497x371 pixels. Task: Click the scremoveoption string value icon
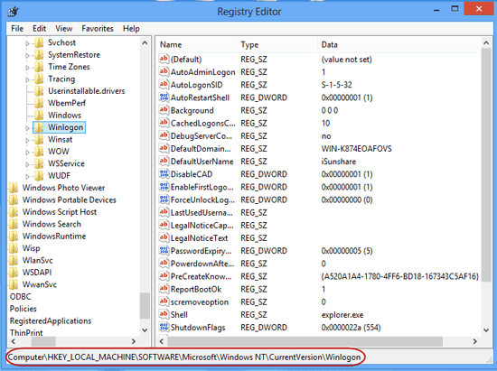tap(164, 301)
